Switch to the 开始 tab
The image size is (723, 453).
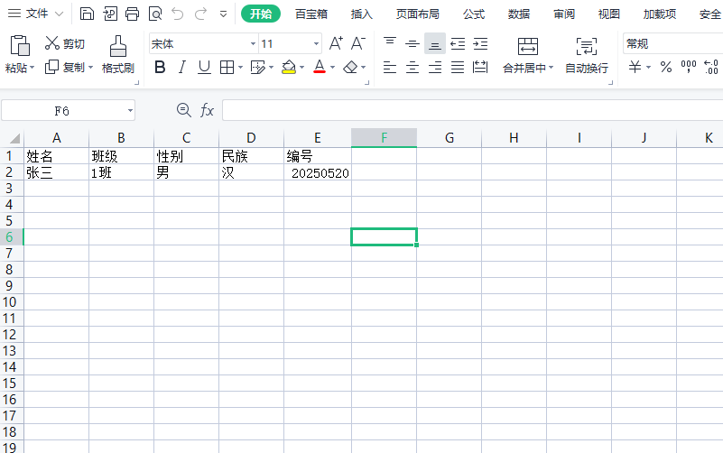pos(261,14)
